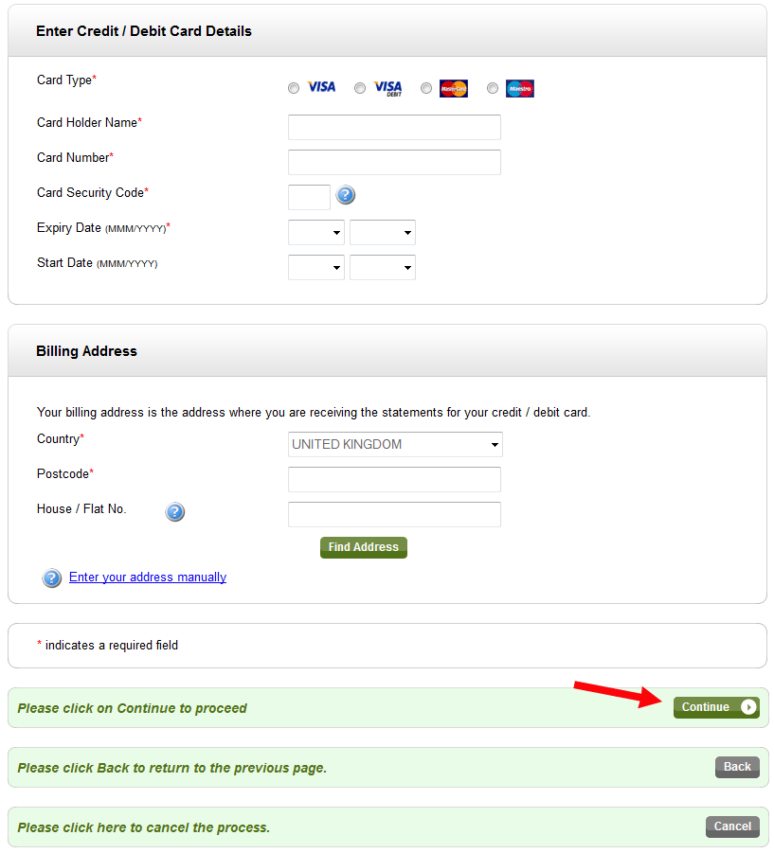
Task: Click help icon beside manual address link
Action: click(x=52, y=578)
